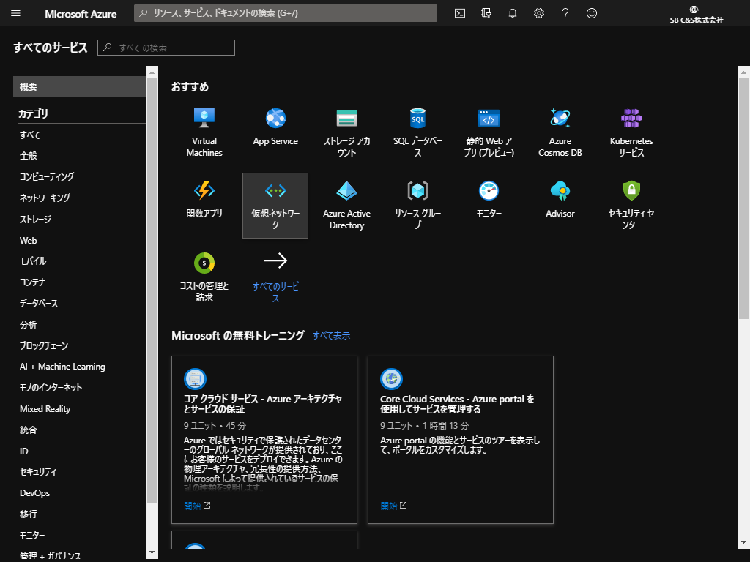The height and width of the screenshot is (562, 750).
Task: Select 移行 category
Action: [29, 514]
